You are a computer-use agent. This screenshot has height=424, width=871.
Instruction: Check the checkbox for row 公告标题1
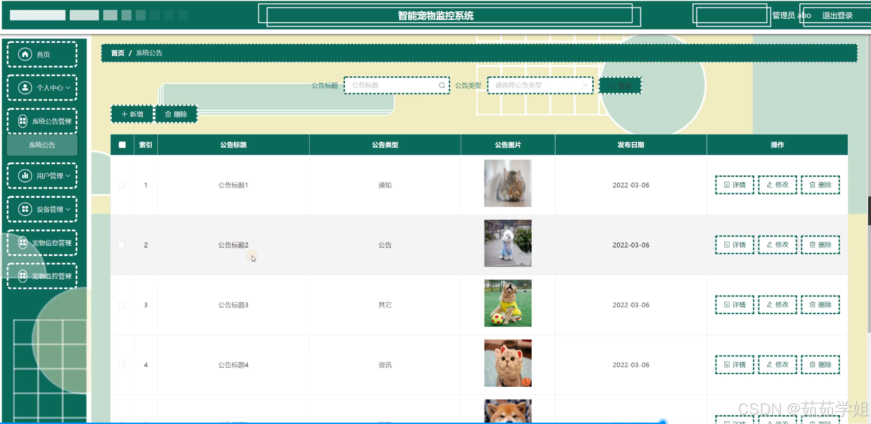pos(122,185)
